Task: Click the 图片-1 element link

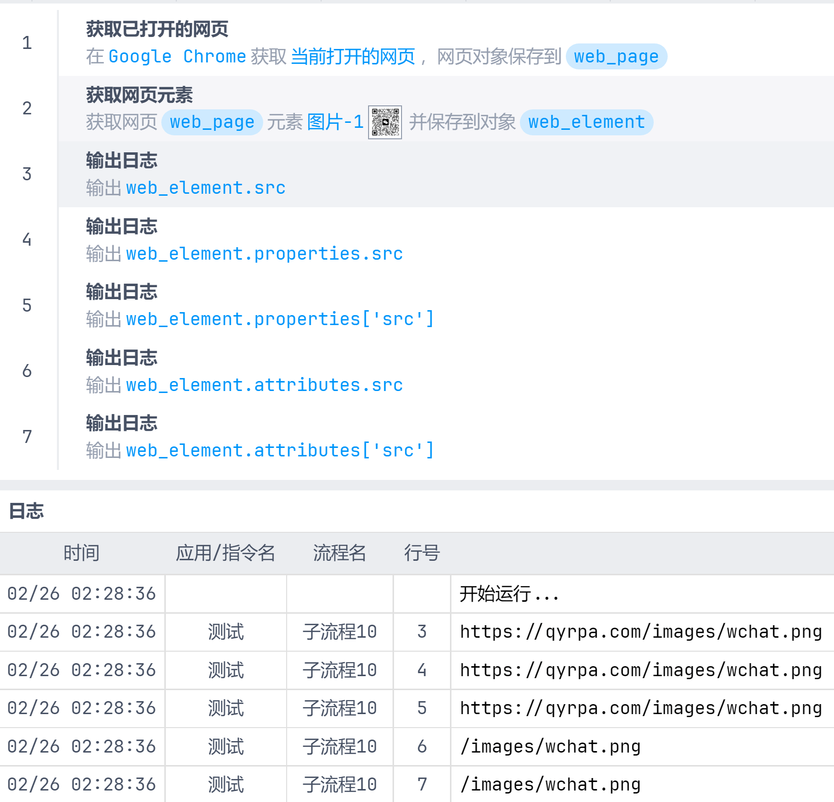Action: [335, 122]
